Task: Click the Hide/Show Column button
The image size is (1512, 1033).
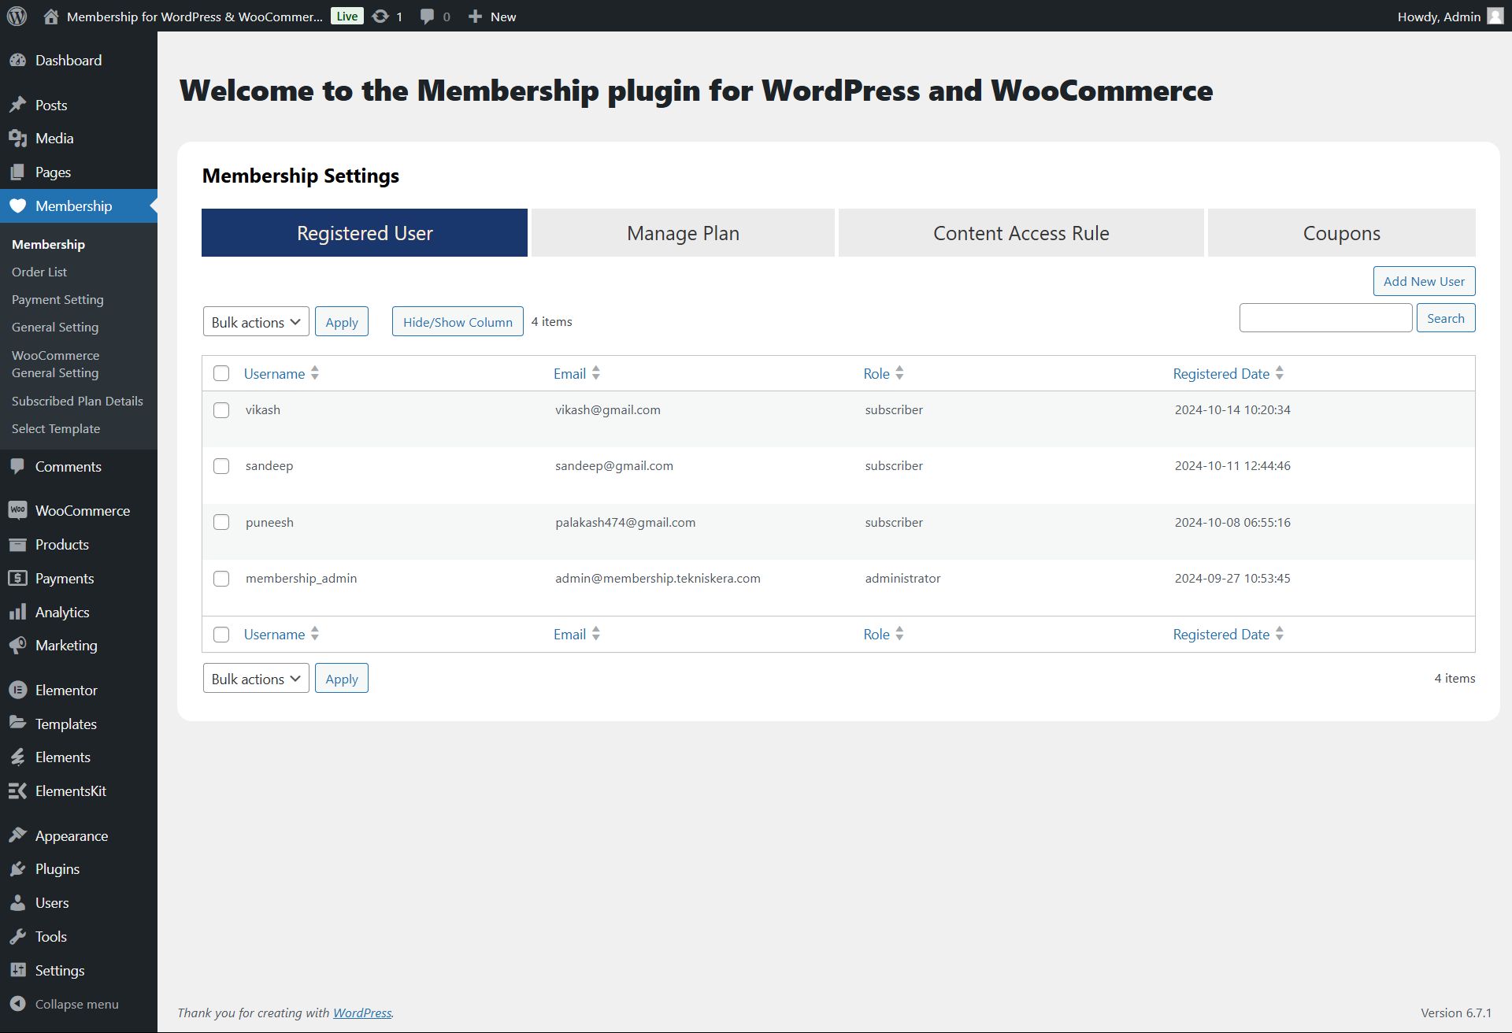Action: 458,322
